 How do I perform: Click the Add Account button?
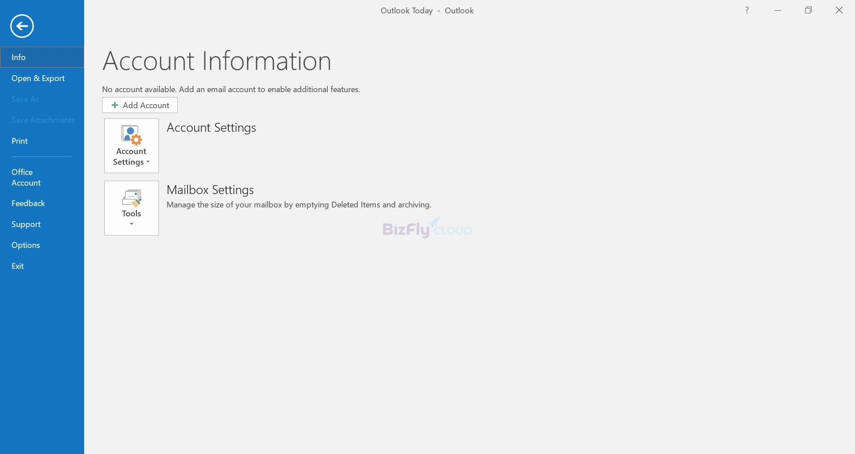(x=140, y=105)
